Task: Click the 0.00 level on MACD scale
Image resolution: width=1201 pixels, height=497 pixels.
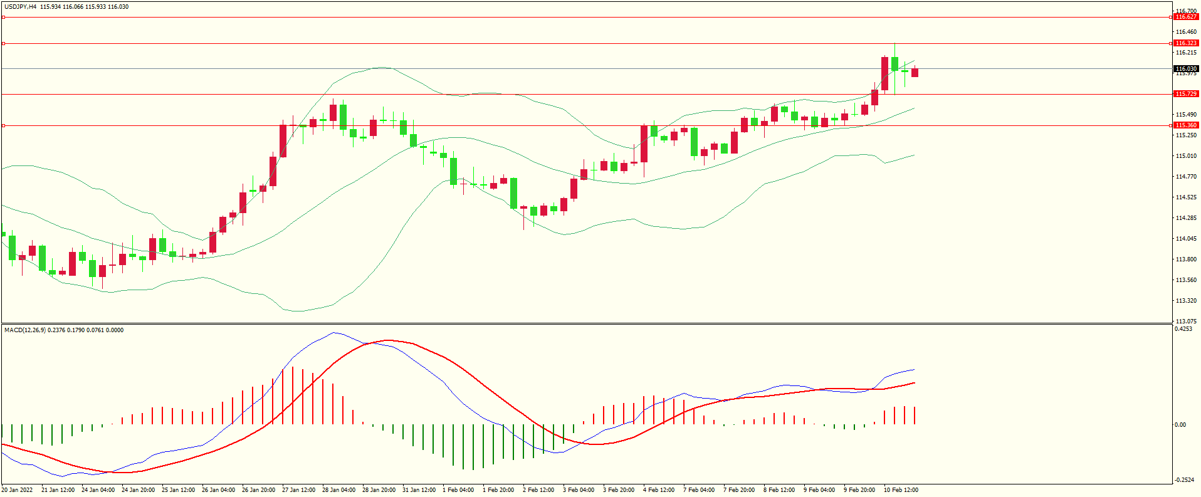Action: [x=1180, y=425]
